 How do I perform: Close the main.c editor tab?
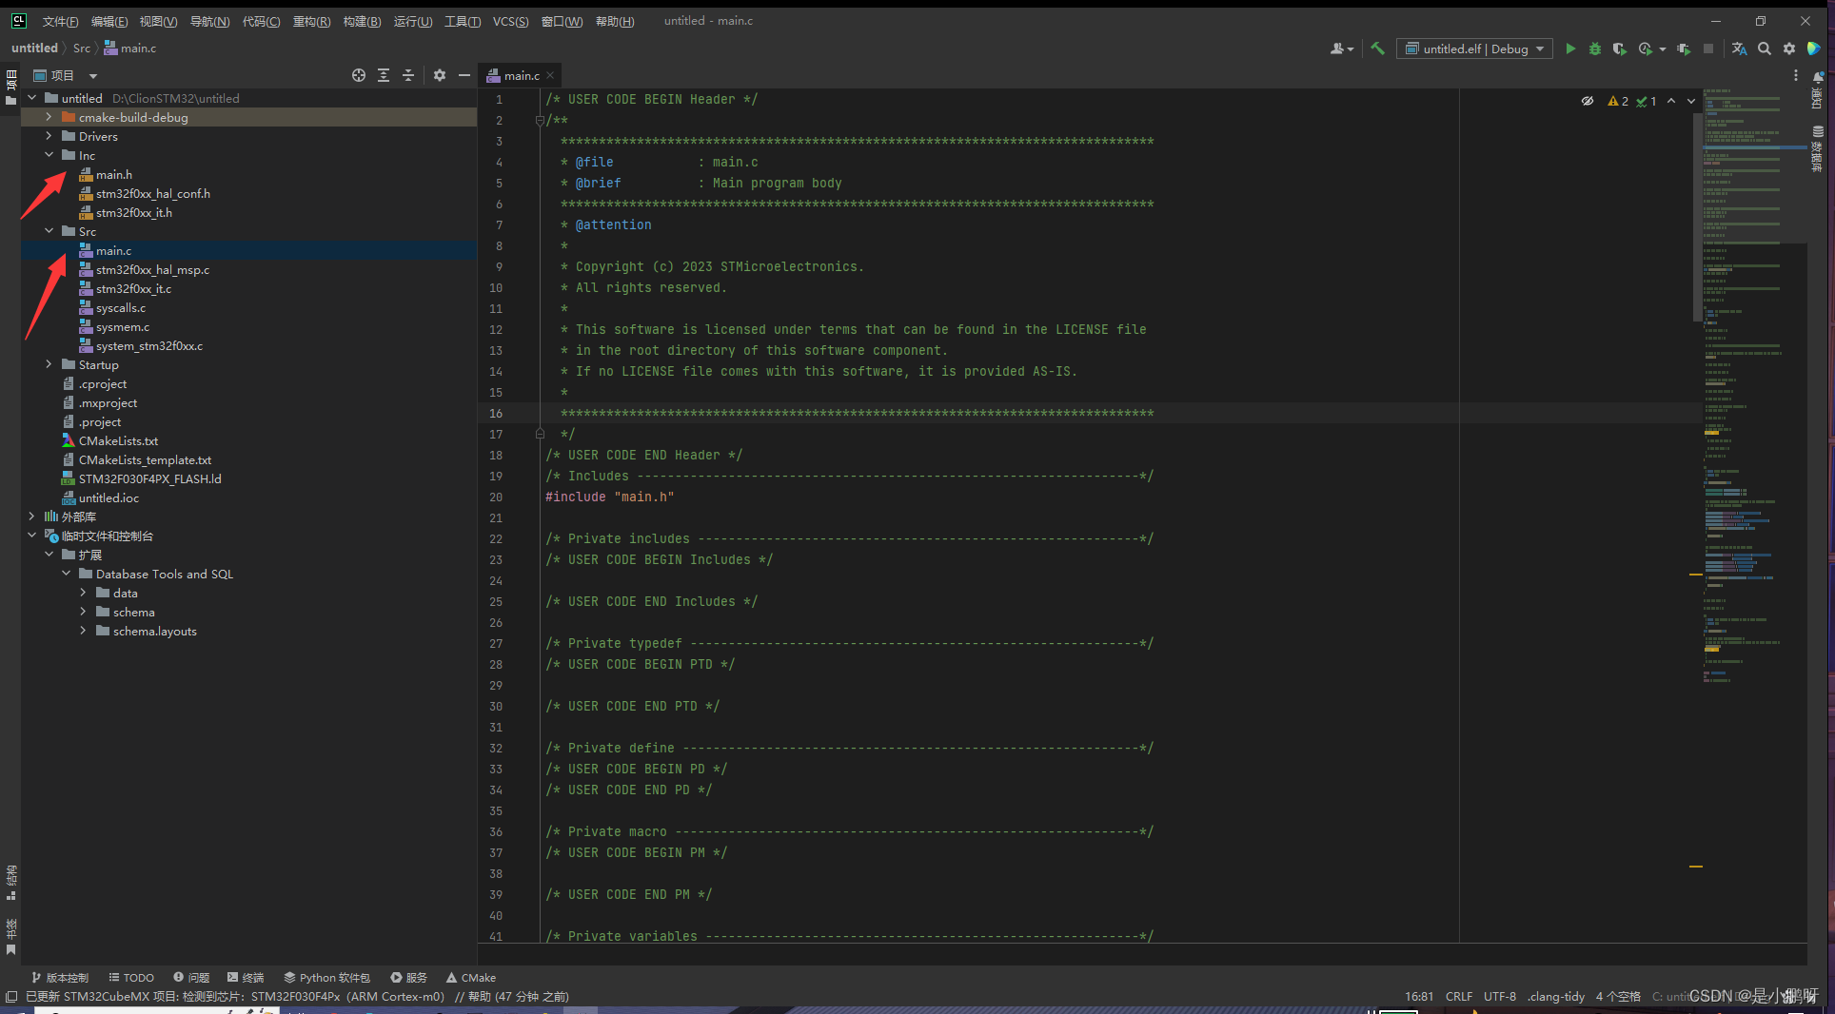(x=550, y=75)
